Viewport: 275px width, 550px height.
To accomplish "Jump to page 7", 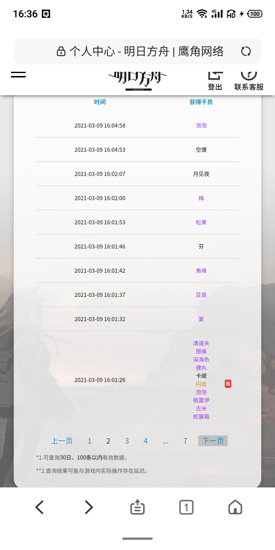I will click(x=185, y=441).
